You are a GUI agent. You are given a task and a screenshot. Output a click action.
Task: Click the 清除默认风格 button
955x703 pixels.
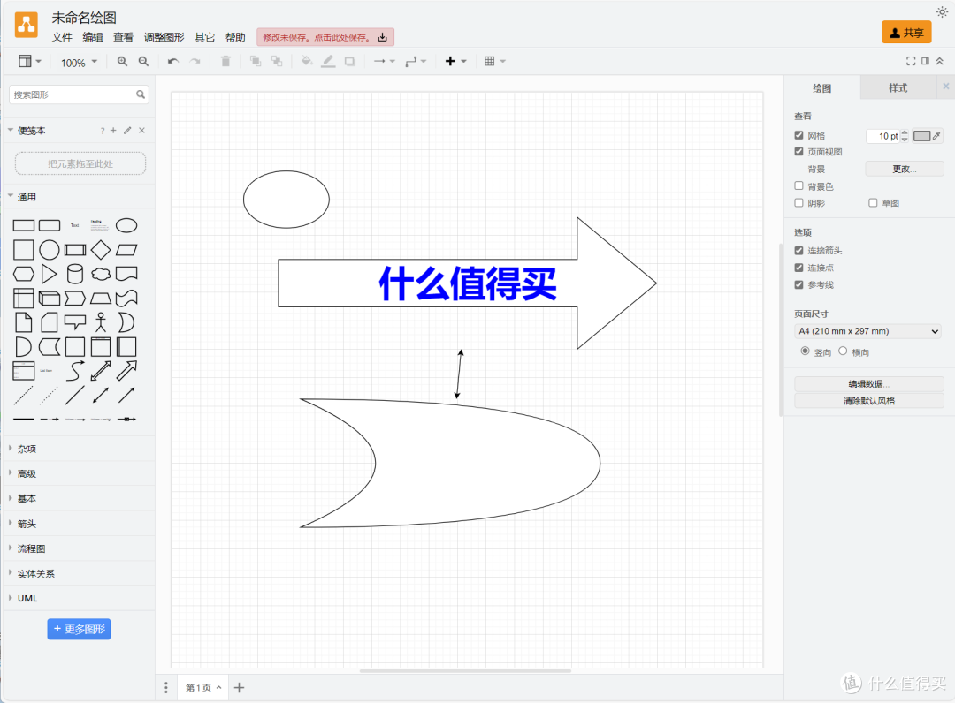868,401
